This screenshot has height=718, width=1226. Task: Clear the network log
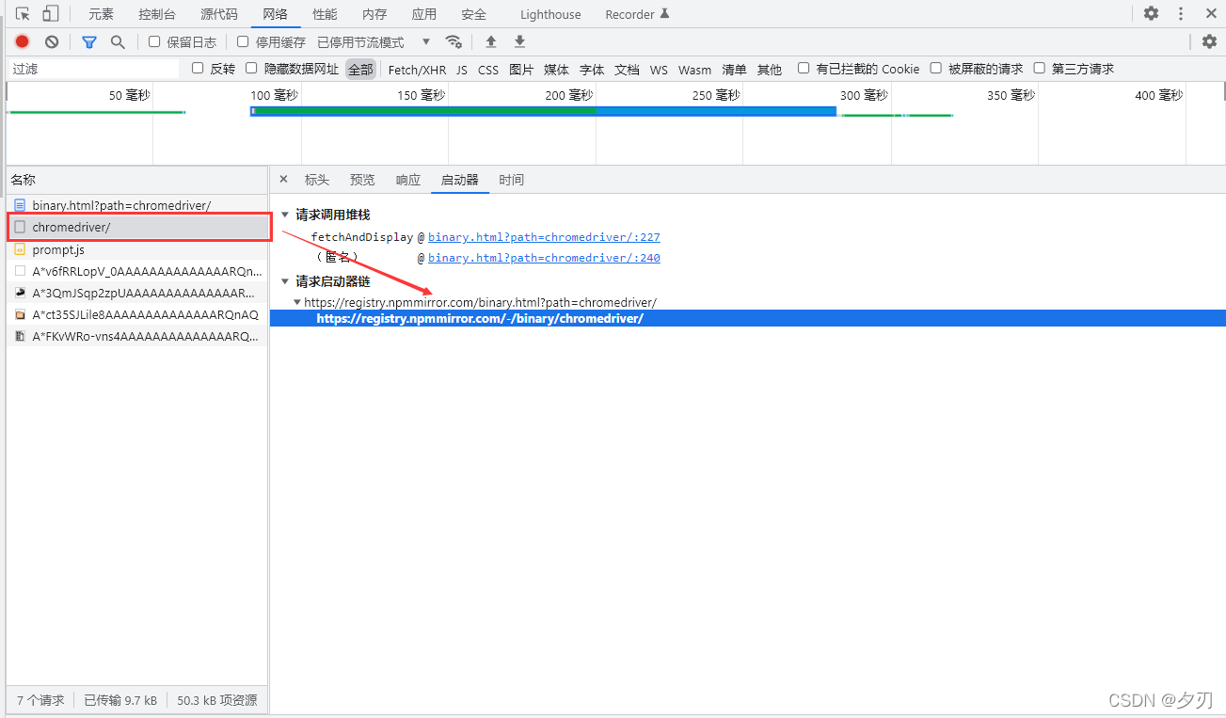click(52, 42)
